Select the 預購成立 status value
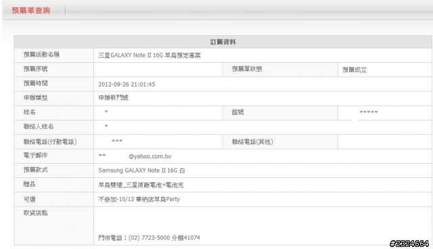 click(x=355, y=70)
